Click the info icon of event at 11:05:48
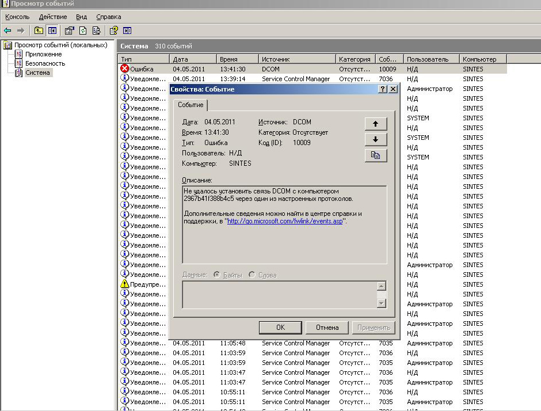541x411 pixels. pos(124,342)
